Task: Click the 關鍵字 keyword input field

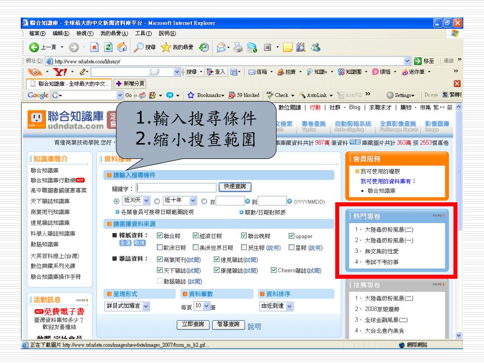Action: coord(176,188)
